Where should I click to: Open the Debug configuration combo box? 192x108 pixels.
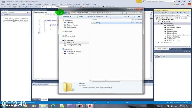coord(46,7)
